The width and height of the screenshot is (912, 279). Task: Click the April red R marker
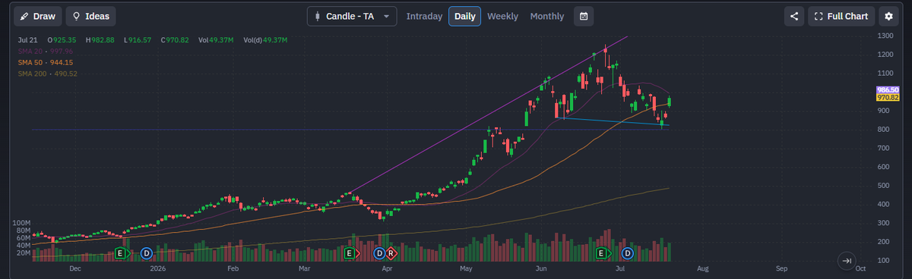click(x=391, y=252)
